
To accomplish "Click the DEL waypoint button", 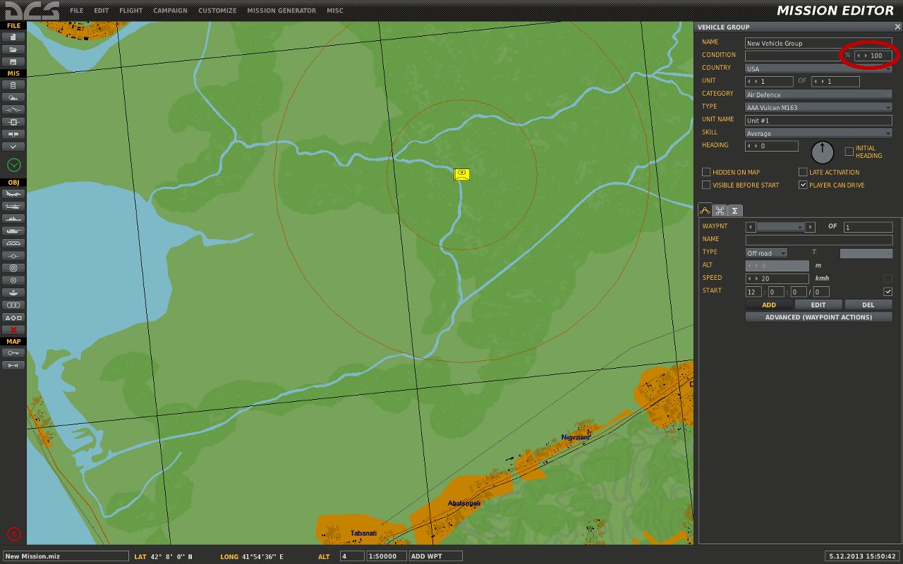I will click(868, 305).
